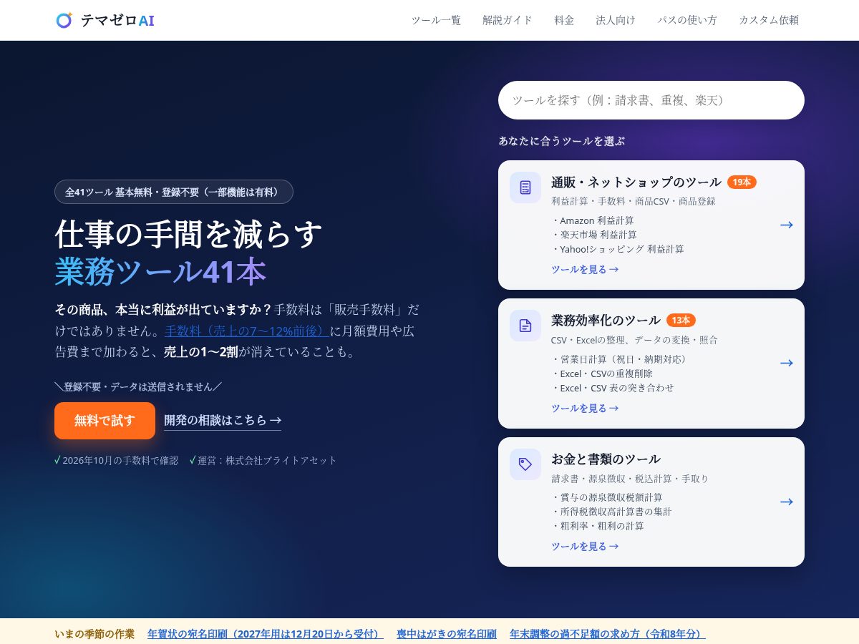This screenshot has height=644, width=859.
Task: Click the calculator icon on 通販・ネットショップ card
Action: coord(525,187)
